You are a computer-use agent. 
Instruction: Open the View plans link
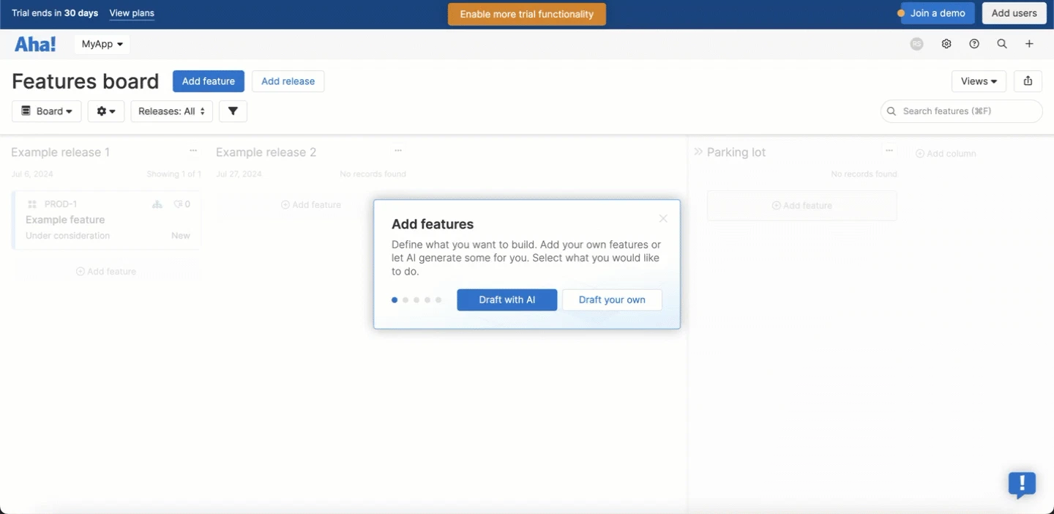pos(132,13)
